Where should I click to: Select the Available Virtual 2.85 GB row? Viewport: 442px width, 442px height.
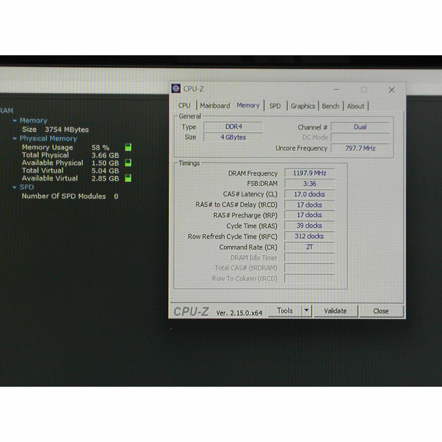(x=70, y=178)
